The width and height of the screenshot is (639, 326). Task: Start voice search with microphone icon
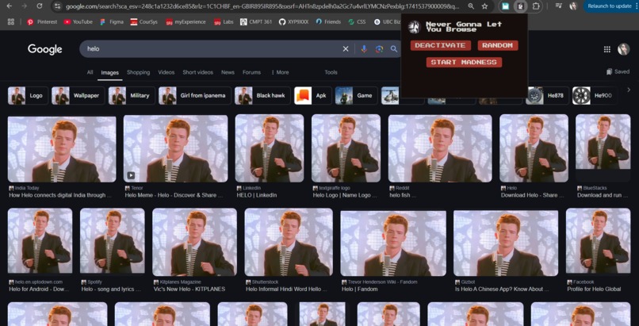[364, 49]
